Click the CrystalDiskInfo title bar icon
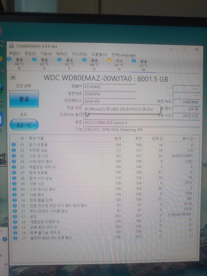The width and height of the screenshot is (207, 276). click(12, 46)
